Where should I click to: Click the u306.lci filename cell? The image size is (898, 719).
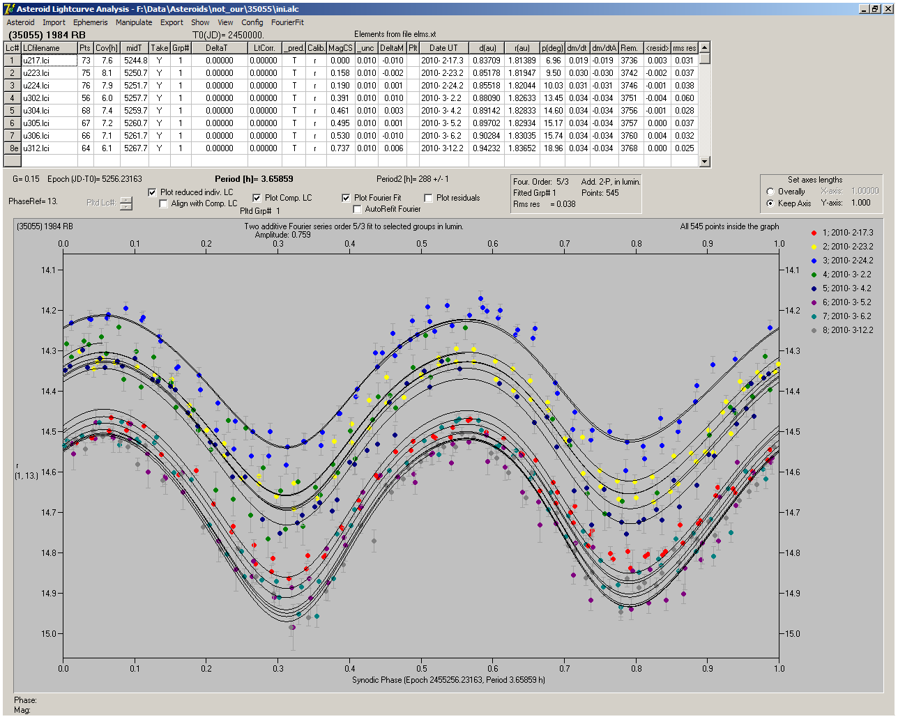pos(49,136)
